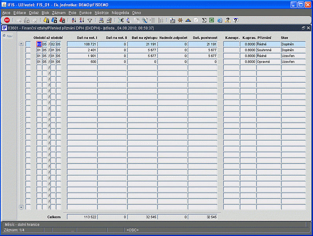Screen dimensions: 313x236
Task: Click Daň na výstupu cell 21 191
Action: point(142,44)
